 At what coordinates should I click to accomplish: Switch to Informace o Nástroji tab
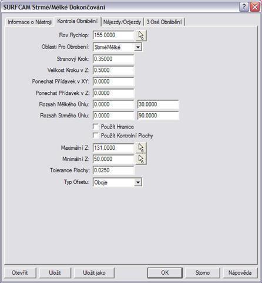[x=29, y=22]
